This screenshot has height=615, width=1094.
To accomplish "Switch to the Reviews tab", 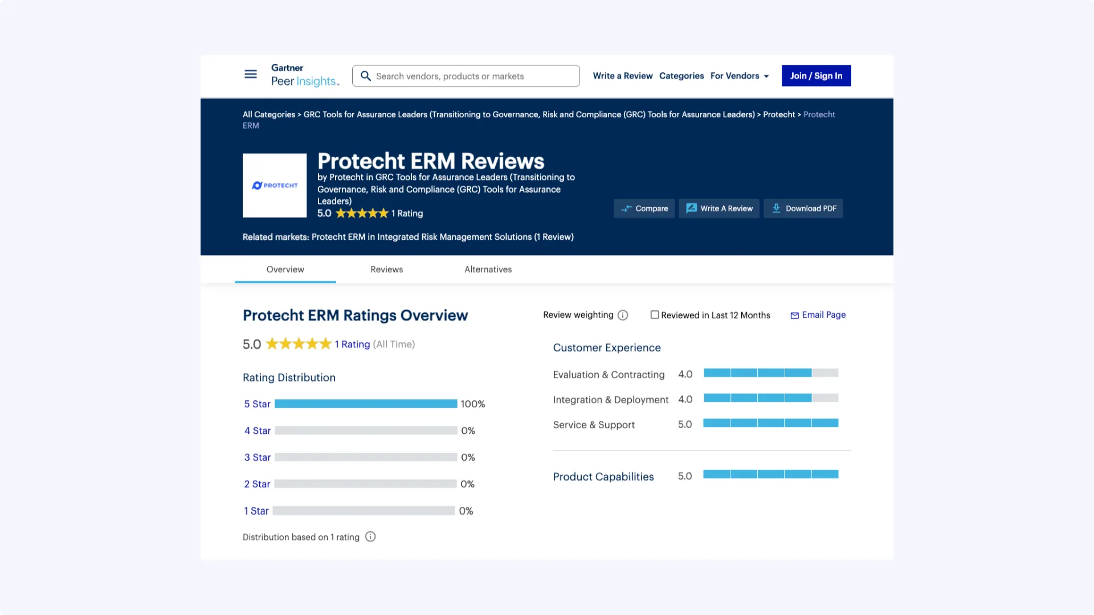I will [386, 269].
